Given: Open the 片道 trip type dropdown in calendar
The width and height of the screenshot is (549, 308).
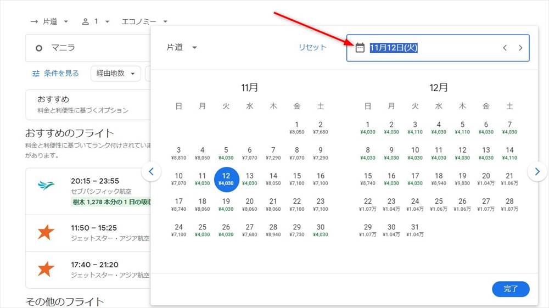Looking at the screenshot, I should (x=182, y=48).
